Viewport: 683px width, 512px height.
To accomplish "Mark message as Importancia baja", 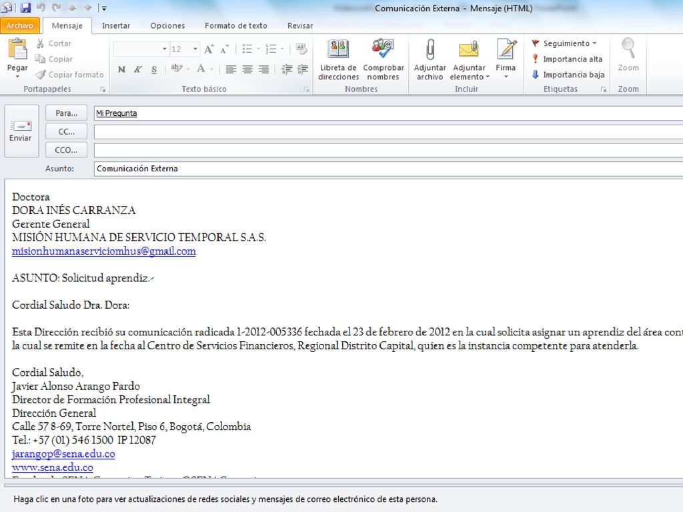I will pos(568,75).
